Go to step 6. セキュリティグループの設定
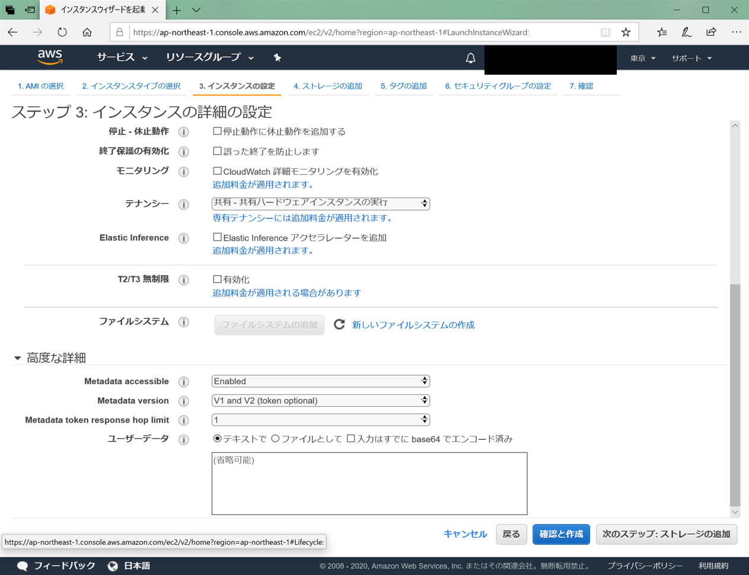This screenshot has height=575, width=749. coord(498,86)
